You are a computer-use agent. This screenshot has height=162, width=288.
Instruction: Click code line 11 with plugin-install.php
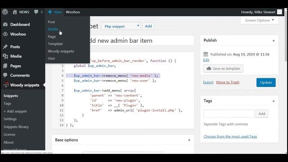click(x=136, y=110)
